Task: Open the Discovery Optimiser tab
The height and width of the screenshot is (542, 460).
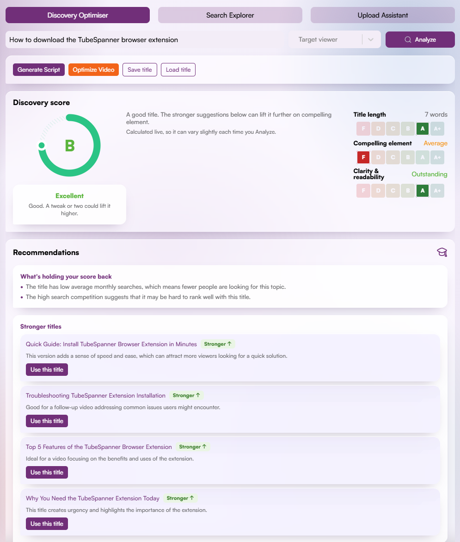Action: 77,15
